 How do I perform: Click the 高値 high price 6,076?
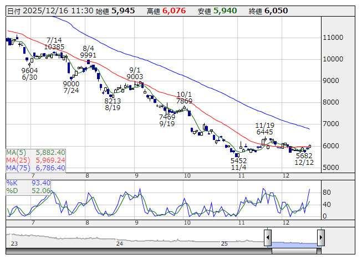175,11
